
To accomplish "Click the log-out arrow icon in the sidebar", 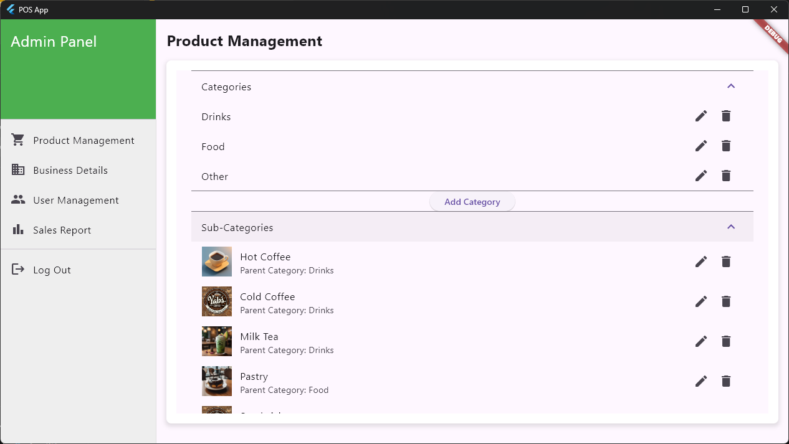I will click(17, 269).
